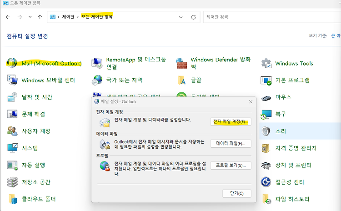Click the 제어판 검색 search field
Image resolution: width=341 pixels, height=211 pixels.
(272, 17)
